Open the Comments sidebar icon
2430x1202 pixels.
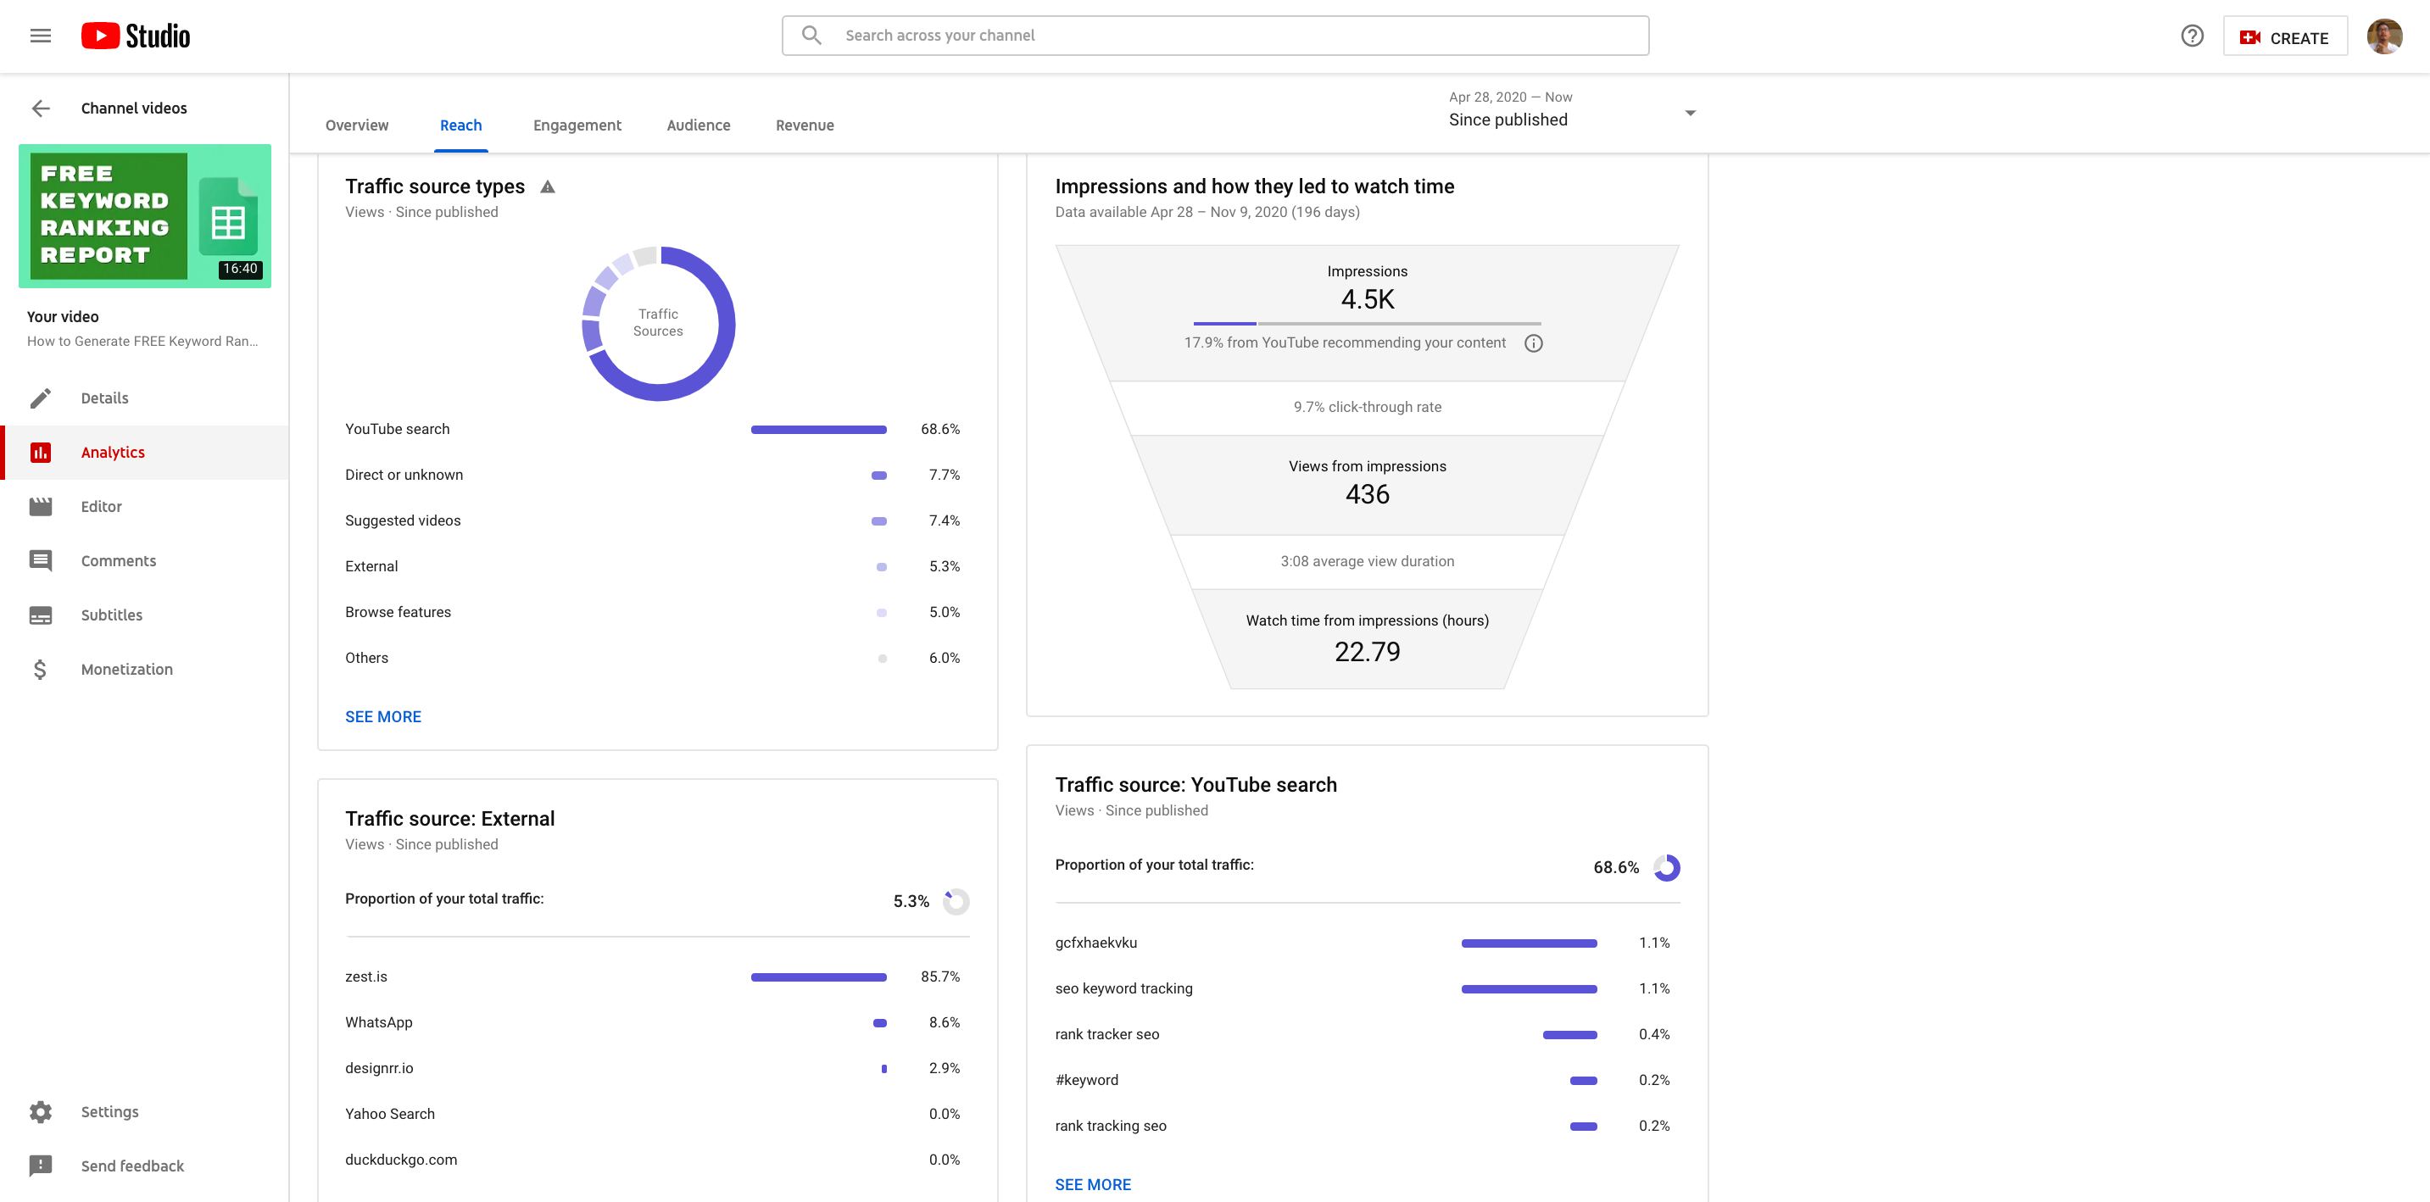tap(41, 561)
